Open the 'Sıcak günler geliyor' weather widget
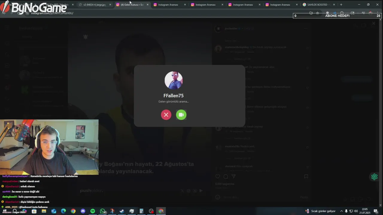The height and width of the screenshot is (215, 383). coord(320,211)
